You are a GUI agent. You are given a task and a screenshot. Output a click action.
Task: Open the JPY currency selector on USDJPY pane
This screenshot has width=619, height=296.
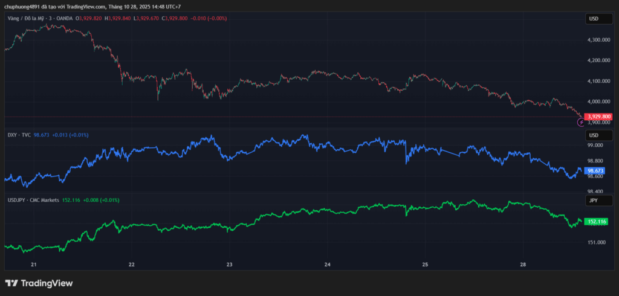click(x=594, y=199)
